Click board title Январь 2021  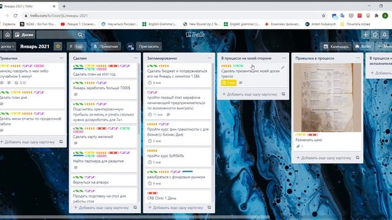tap(35, 46)
